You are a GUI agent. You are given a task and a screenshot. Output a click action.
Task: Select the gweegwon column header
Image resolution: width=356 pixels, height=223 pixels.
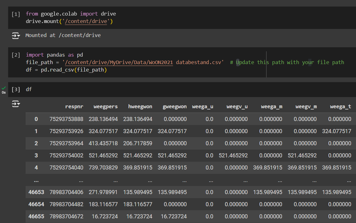click(174, 107)
